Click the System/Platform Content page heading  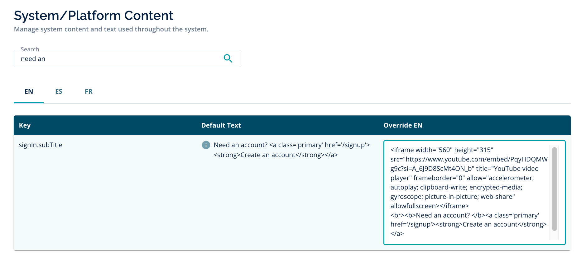pos(94,16)
